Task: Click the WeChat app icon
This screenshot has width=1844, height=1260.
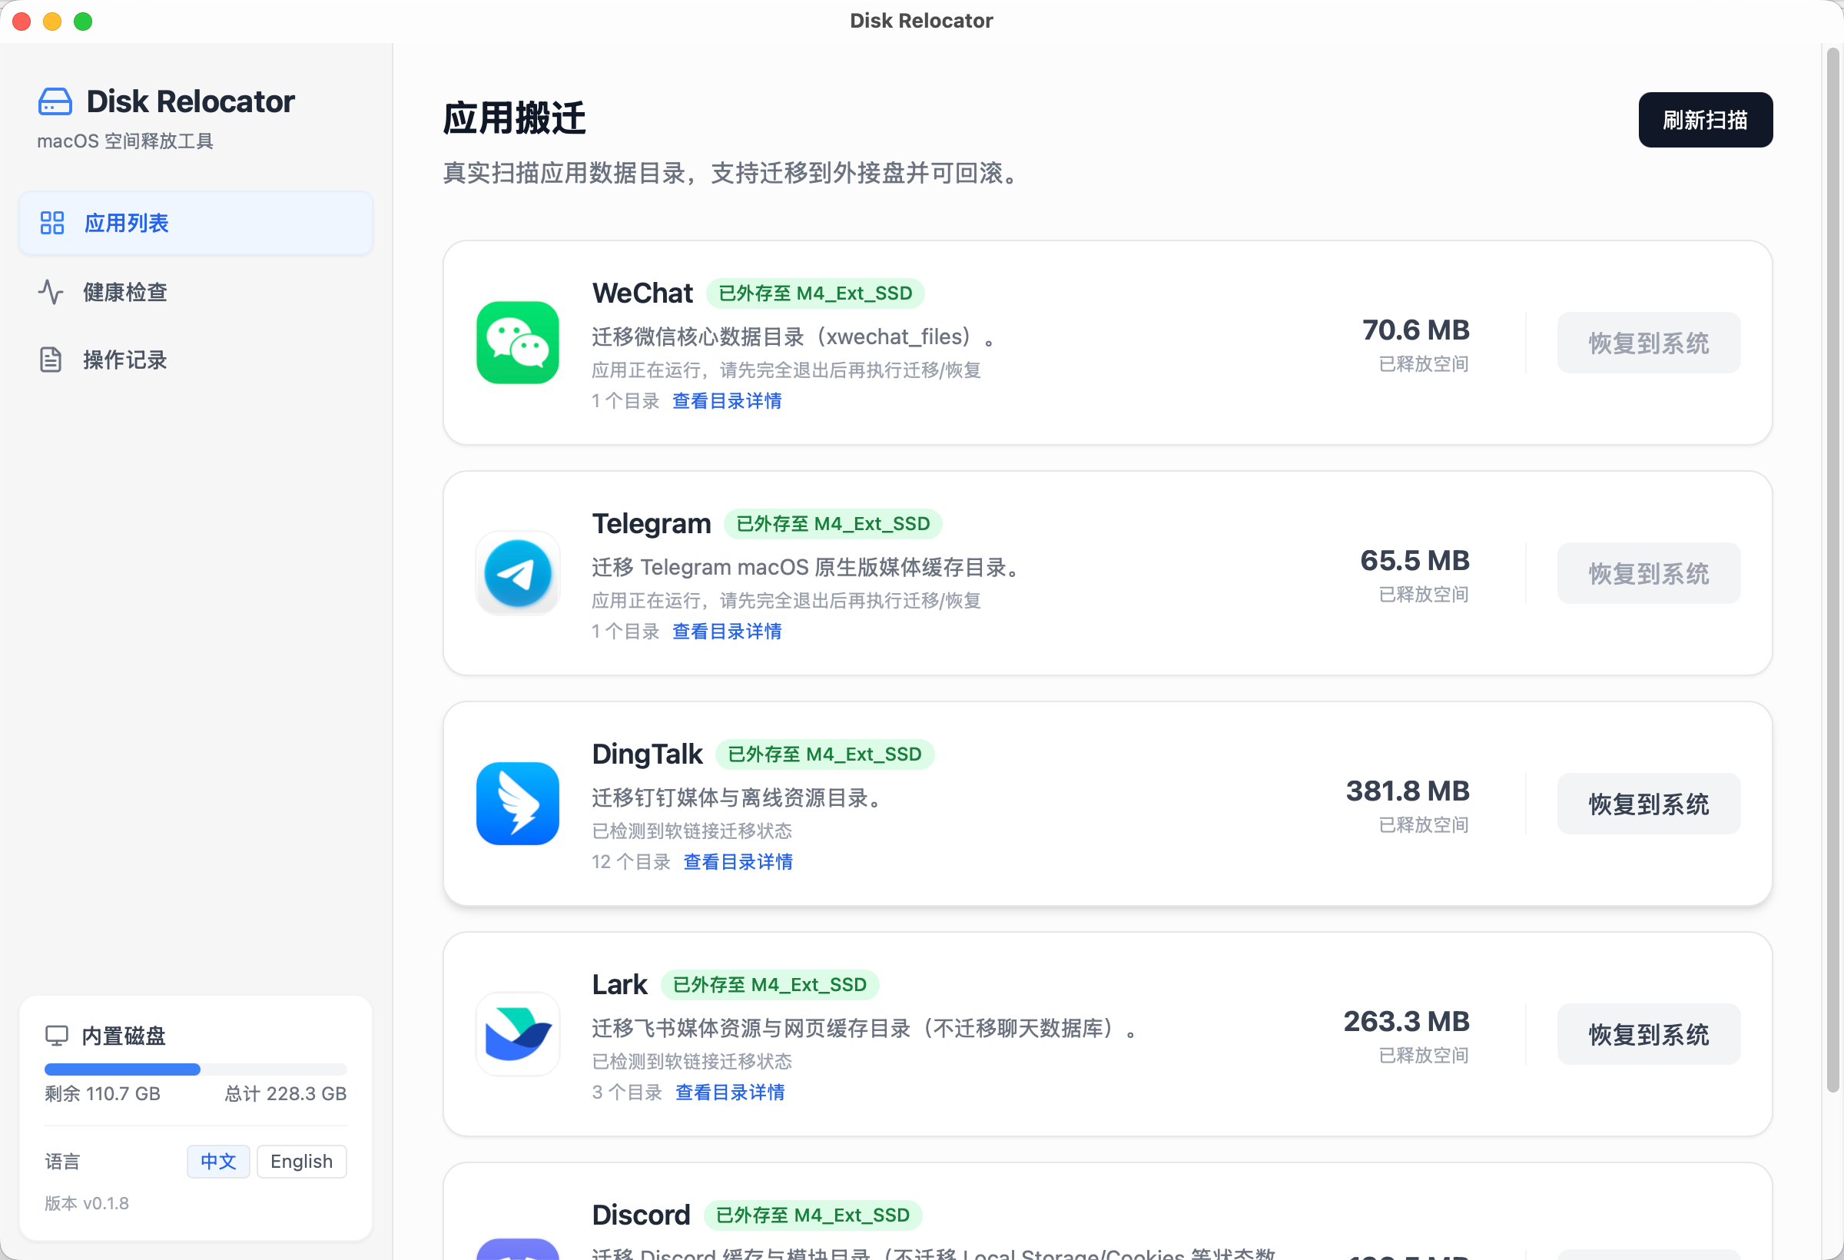Action: (x=517, y=342)
